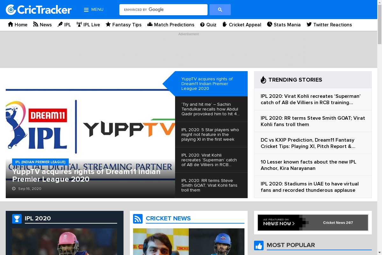Viewport: 382px width, 255px height.
Task: Click the News Now featured banner
Action: (313, 223)
